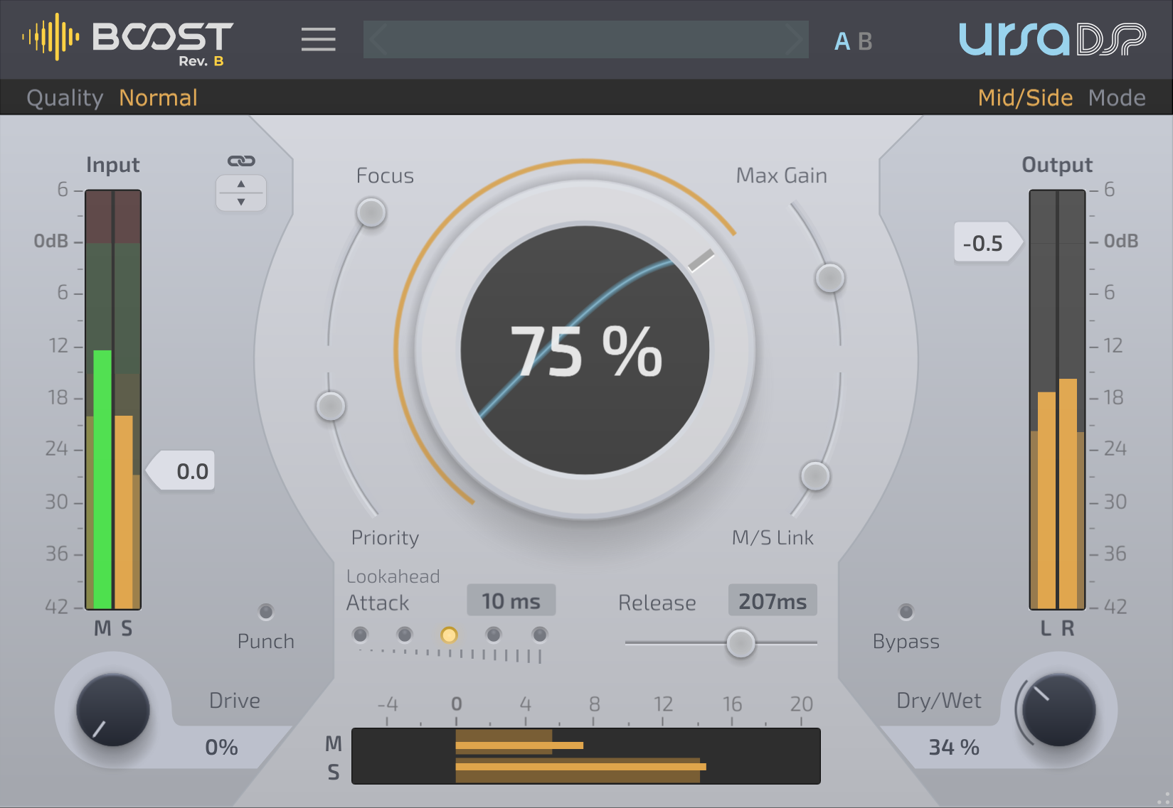The height and width of the screenshot is (808, 1173).
Task: Click the Priority slider handle
Action: [x=331, y=406]
